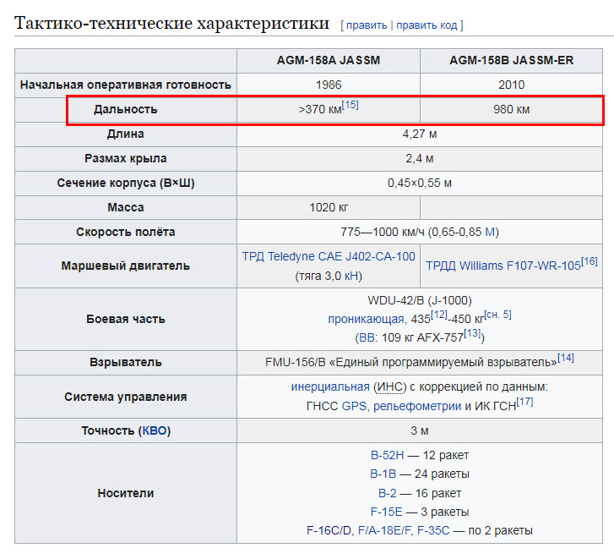Screen dimensions: 614x559
Task: Follow the 'КВО' link in Точность row
Action: [x=155, y=430]
